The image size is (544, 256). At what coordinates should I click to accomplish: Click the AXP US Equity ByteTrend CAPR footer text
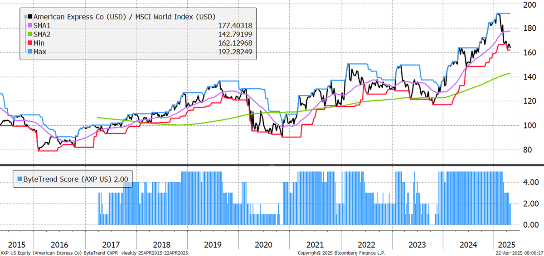tap(94, 253)
